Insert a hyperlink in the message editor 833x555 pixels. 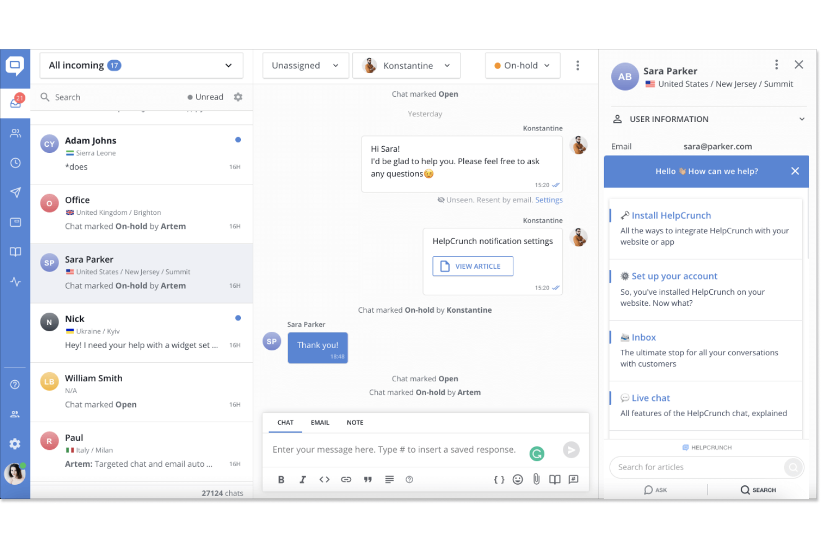pyautogui.click(x=346, y=479)
